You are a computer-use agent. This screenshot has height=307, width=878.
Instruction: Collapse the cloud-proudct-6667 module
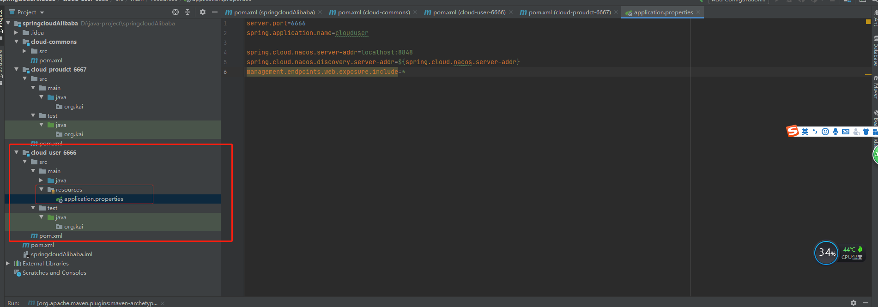coord(17,69)
